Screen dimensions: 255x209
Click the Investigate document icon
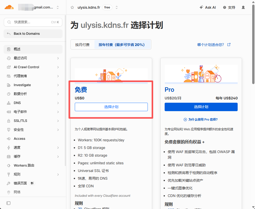(x=9, y=85)
